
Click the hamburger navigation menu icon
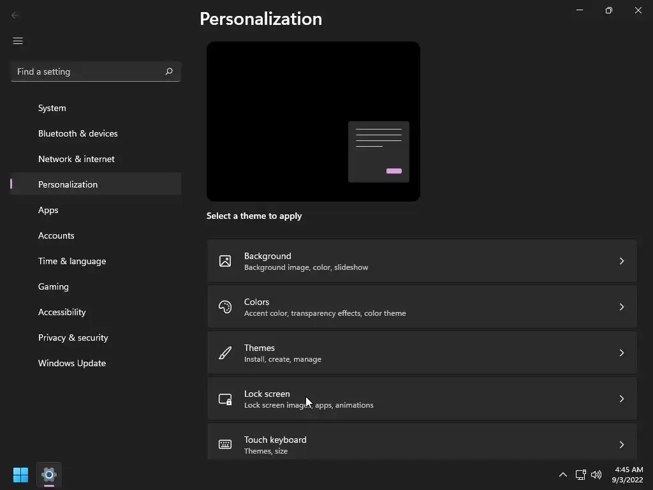coord(18,41)
